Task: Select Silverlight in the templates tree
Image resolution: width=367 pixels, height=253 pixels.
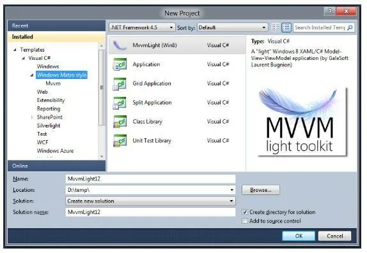Action: (49, 126)
